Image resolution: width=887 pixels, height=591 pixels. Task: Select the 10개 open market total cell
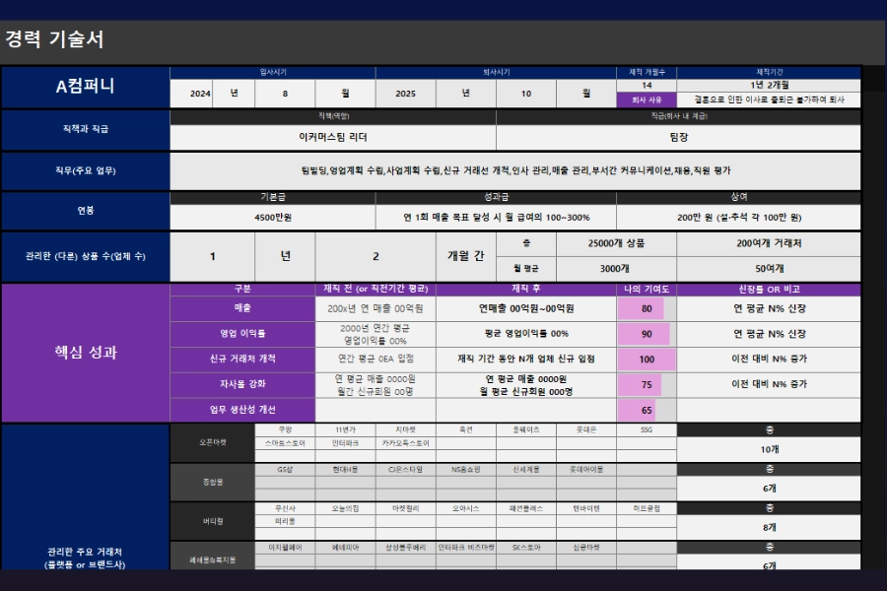click(769, 449)
